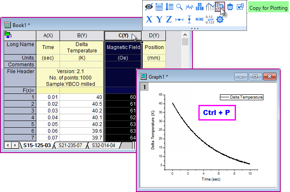Switch to S32-014-04 sheet tab
Viewport: 290px width, 192px height.
103,145
